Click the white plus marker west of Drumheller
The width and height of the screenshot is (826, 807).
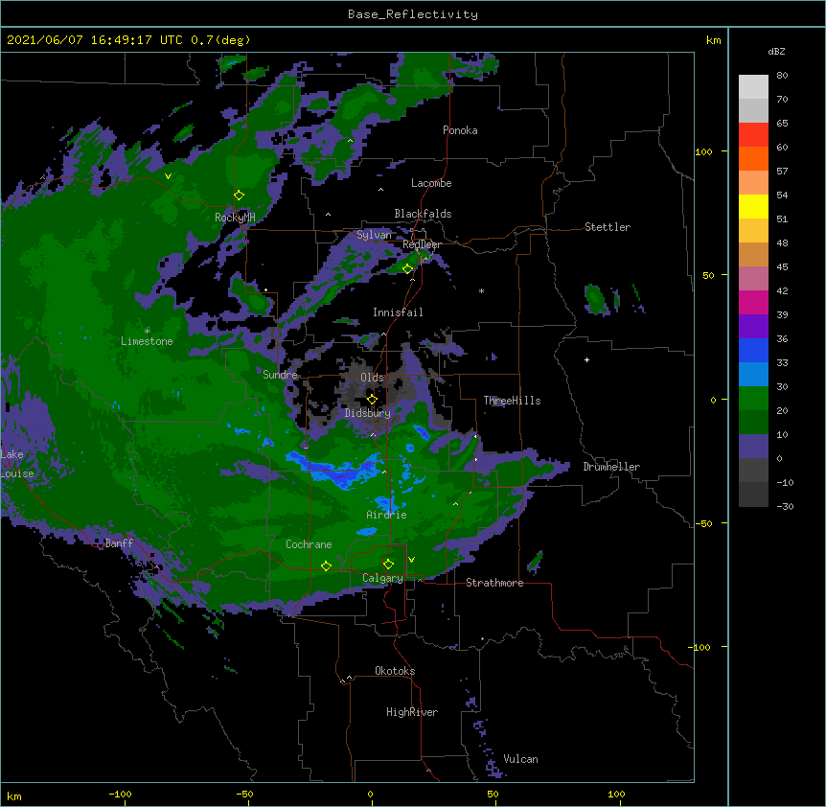[586, 359]
